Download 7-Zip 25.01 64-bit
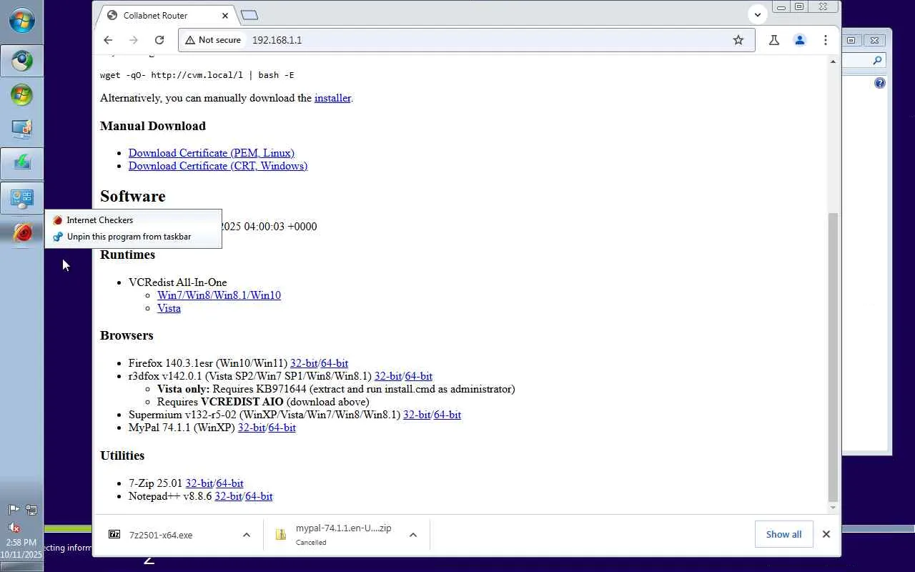 tap(230, 483)
